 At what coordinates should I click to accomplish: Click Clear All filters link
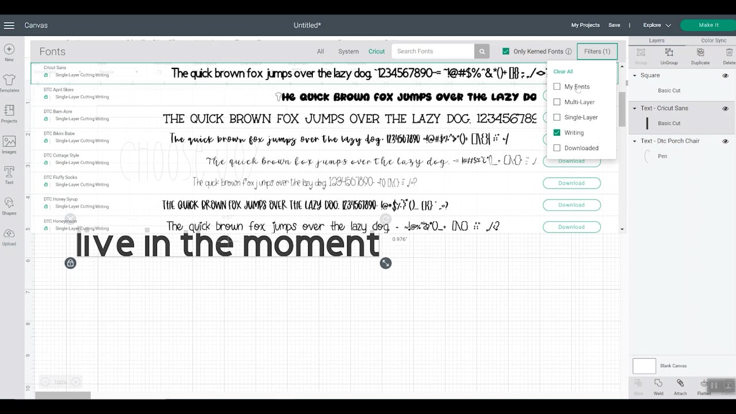point(563,71)
